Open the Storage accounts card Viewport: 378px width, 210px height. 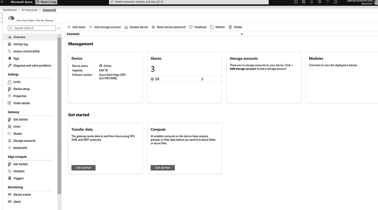pos(263,77)
